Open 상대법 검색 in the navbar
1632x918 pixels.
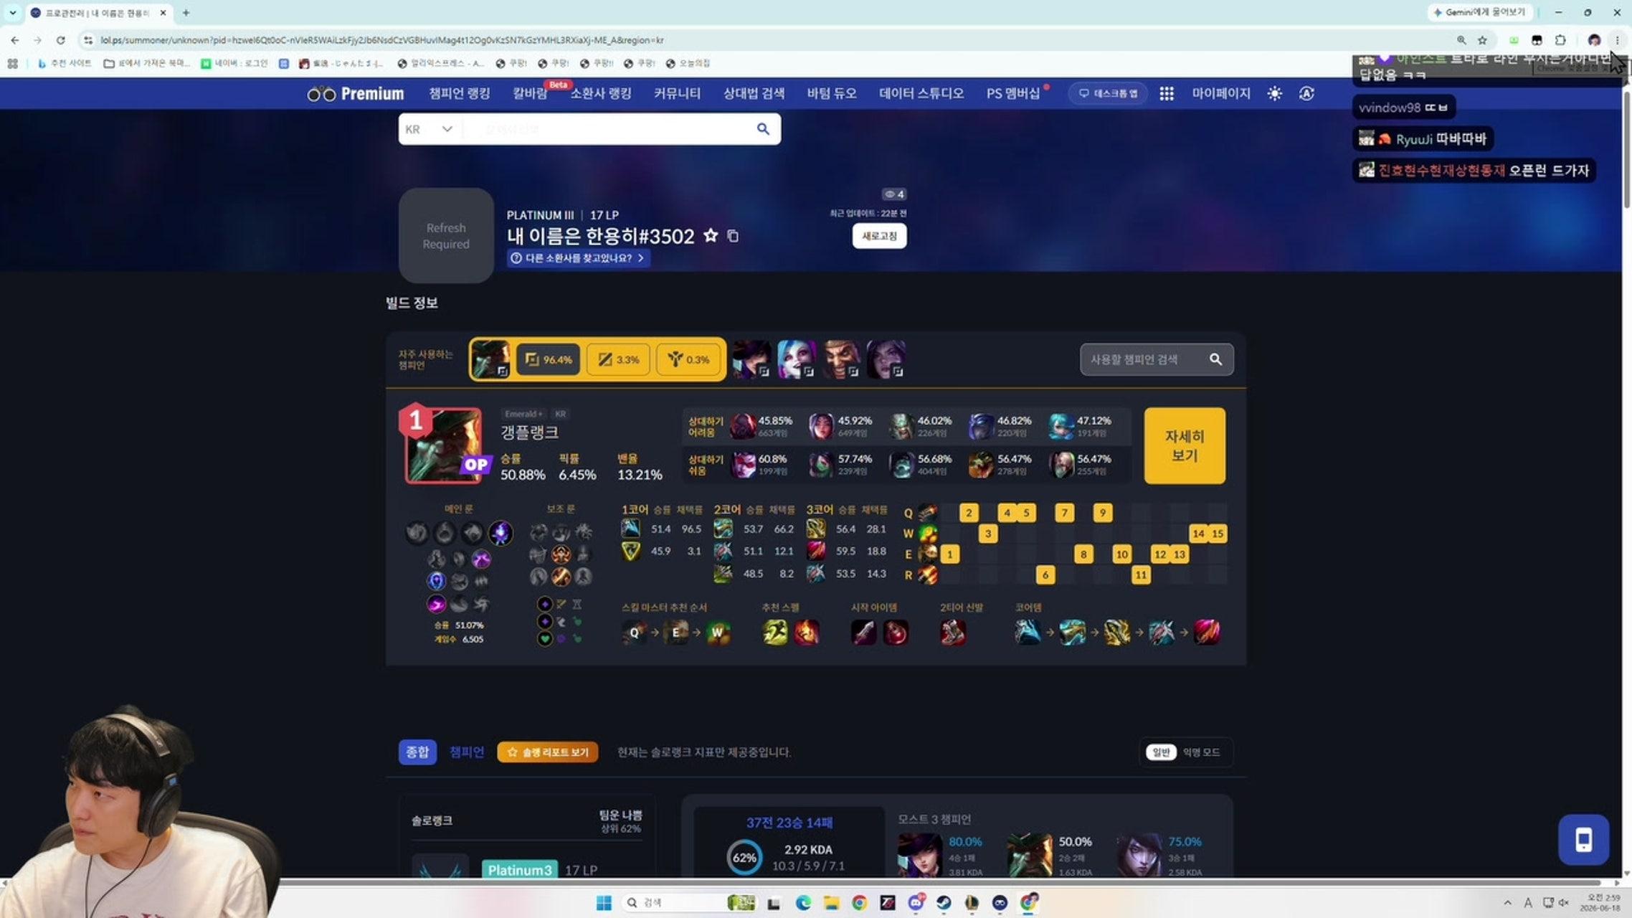pyautogui.click(x=754, y=94)
